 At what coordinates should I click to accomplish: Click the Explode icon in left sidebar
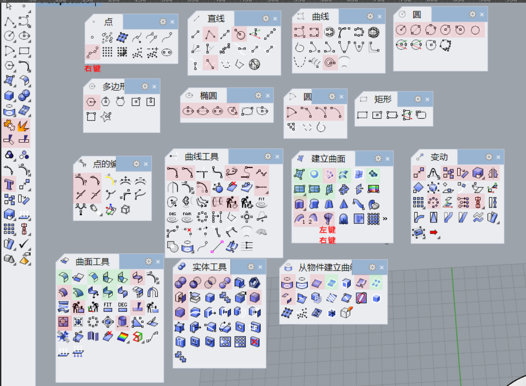pos(23,125)
